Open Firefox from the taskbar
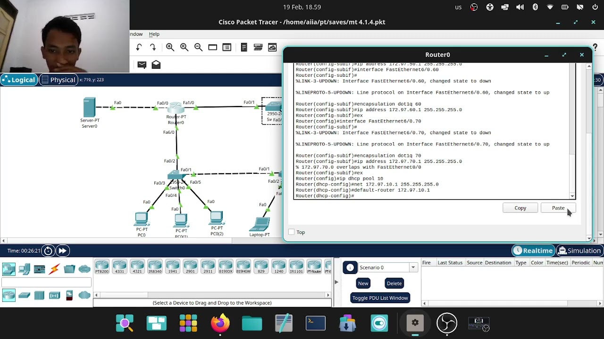Image resolution: width=604 pixels, height=339 pixels. click(220, 323)
